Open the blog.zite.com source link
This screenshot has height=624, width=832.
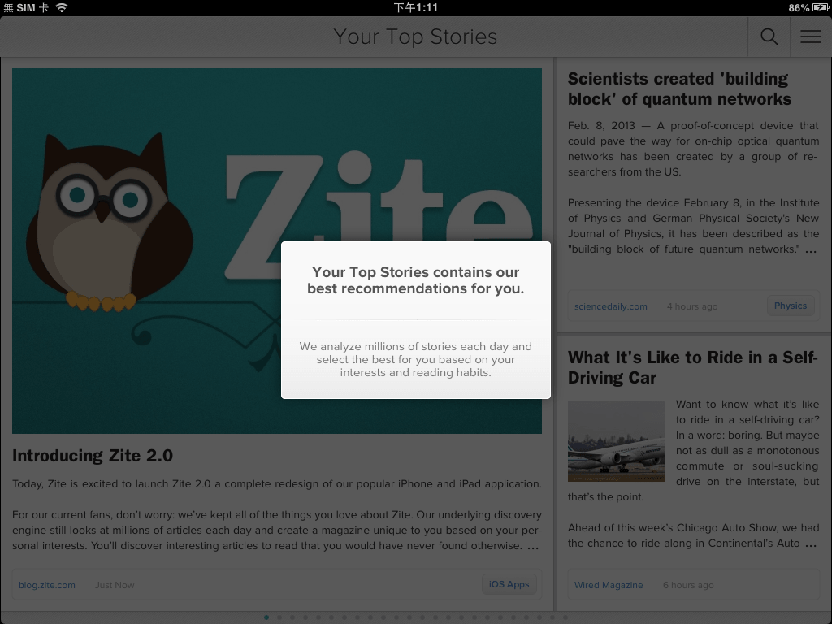click(x=46, y=585)
